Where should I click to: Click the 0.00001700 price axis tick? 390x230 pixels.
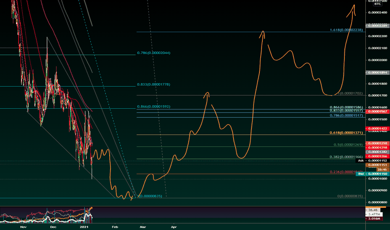pyautogui.click(x=377, y=95)
